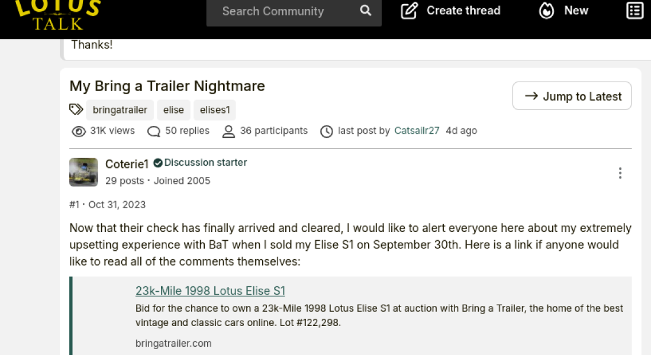Click the New flame icon

[x=546, y=11]
